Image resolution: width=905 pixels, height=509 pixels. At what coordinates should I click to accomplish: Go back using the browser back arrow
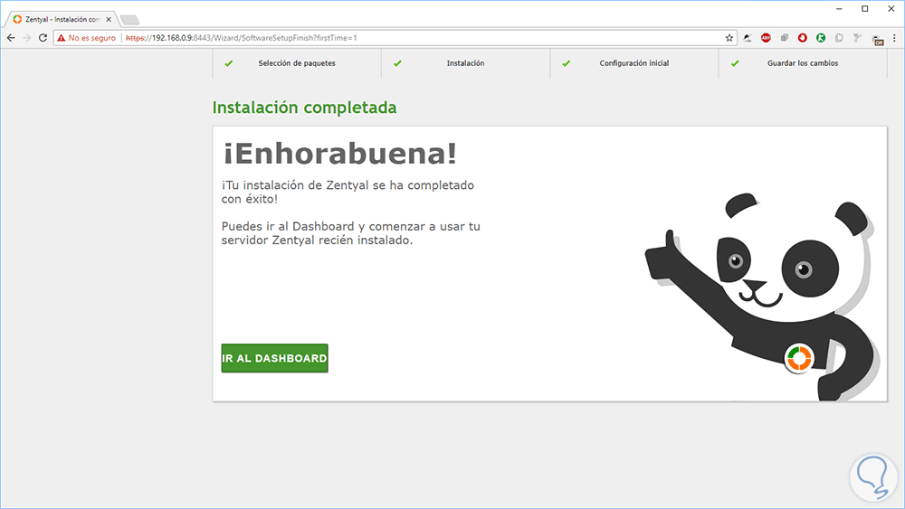pos(11,37)
